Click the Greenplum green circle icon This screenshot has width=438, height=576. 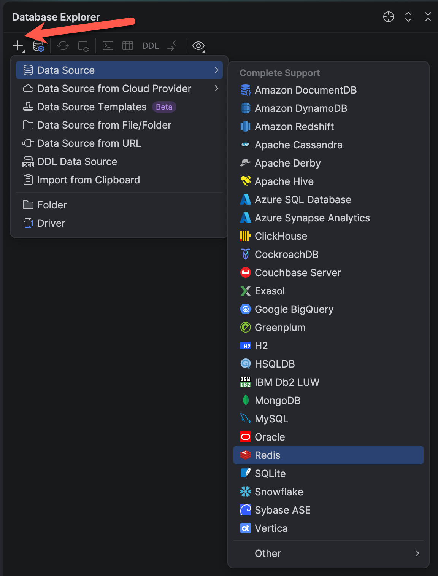(x=246, y=328)
